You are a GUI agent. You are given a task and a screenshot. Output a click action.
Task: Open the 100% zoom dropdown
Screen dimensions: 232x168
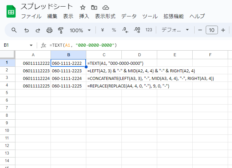80,30
